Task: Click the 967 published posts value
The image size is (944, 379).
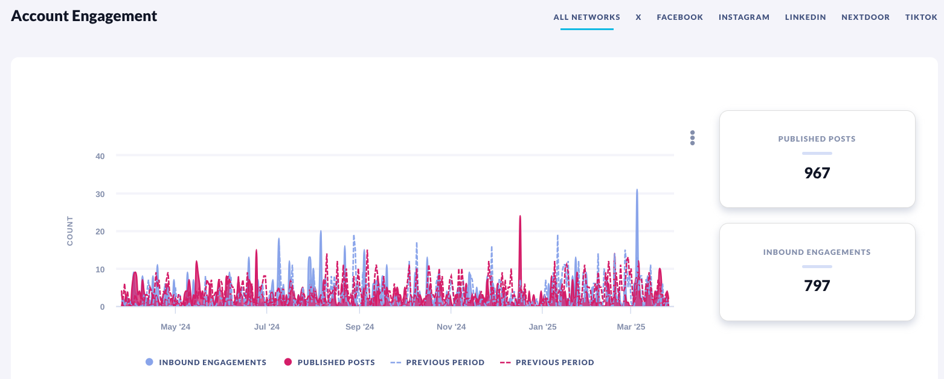Action: click(x=817, y=173)
